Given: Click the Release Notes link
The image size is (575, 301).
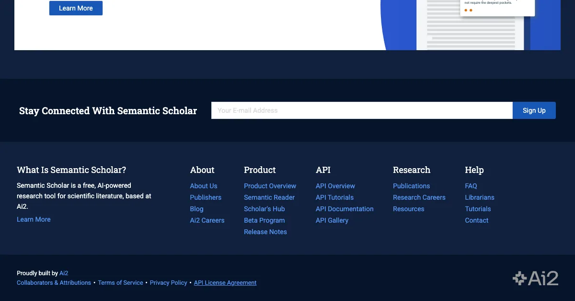Looking at the screenshot, I should 265,232.
